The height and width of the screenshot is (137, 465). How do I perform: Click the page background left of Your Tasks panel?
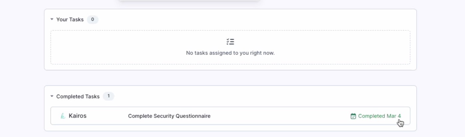[x=22, y=40]
